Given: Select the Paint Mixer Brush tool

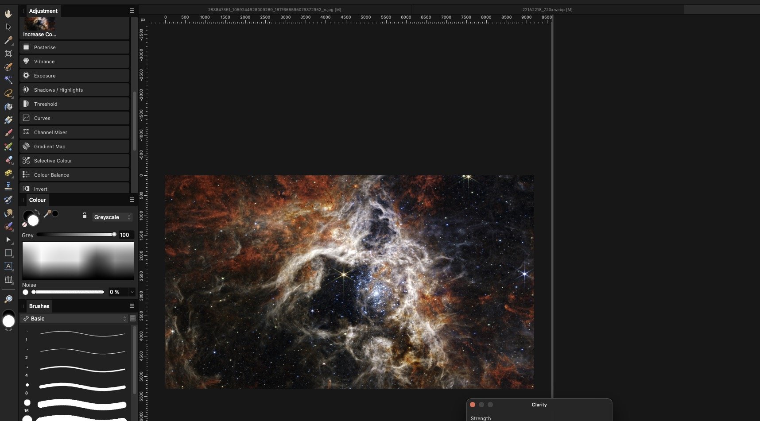Looking at the screenshot, I should (8, 147).
